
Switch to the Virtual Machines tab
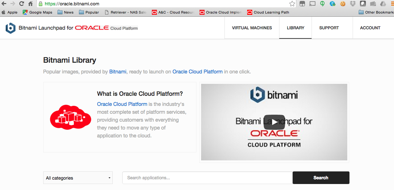coord(252,28)
